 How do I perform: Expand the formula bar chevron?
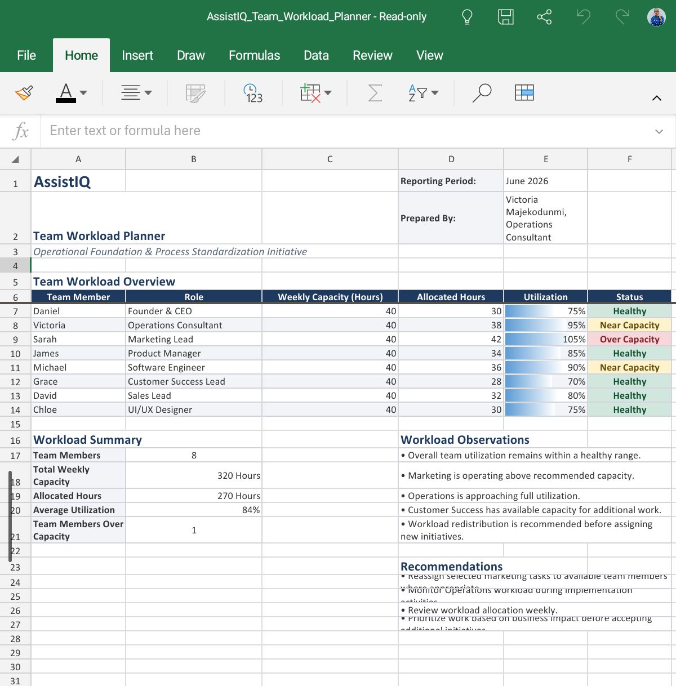(x=659, y=131)
